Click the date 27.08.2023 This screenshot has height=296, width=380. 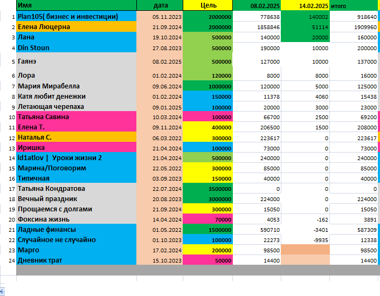pos(160,48)
